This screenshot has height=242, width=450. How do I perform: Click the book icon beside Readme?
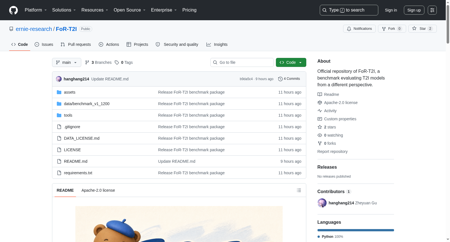320,94
